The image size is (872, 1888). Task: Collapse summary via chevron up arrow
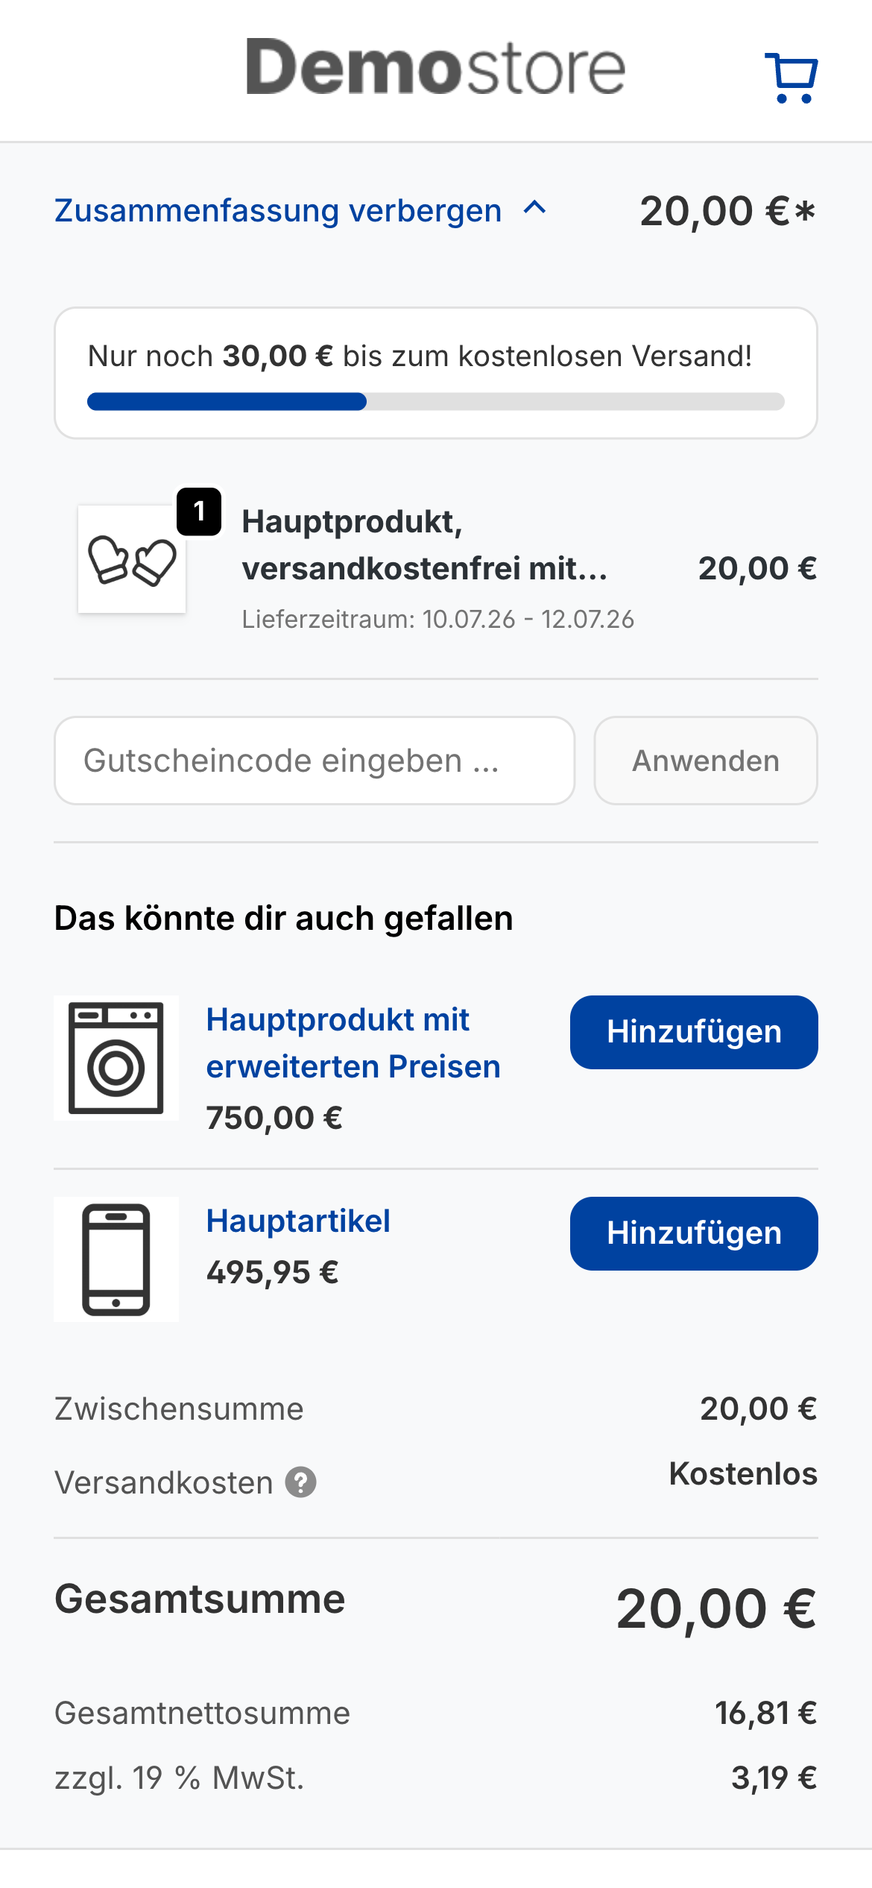[x=535, y=208]
